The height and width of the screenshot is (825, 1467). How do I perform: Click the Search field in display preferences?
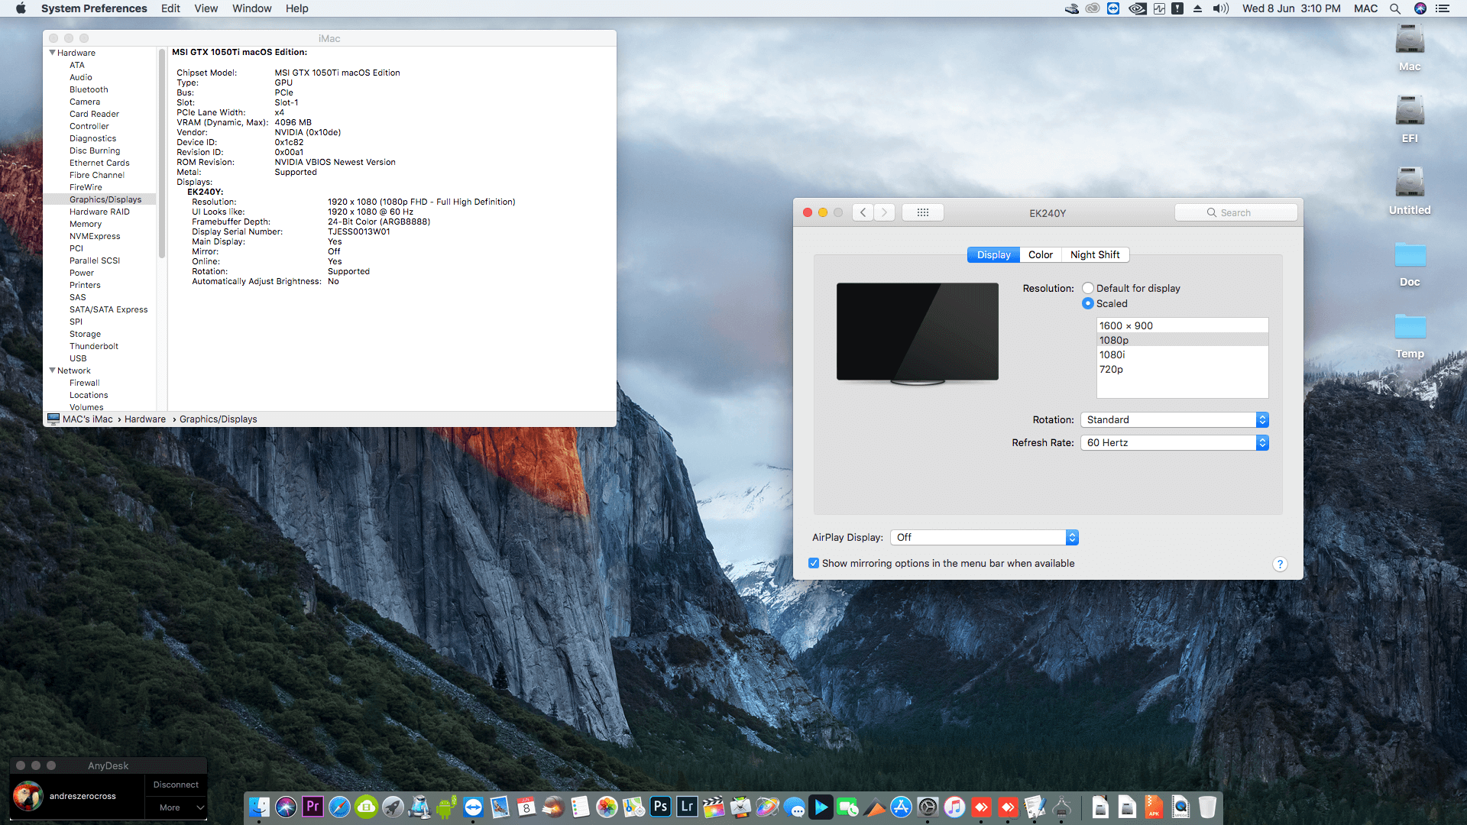click(x=1235, y=212)
